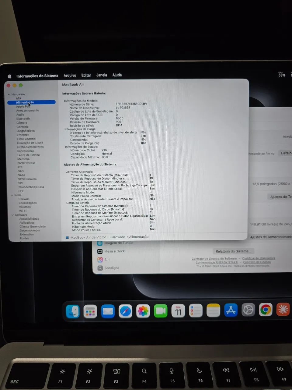Open Finder from the Dock
Screen dimensions: 292x390
(73, 311)
